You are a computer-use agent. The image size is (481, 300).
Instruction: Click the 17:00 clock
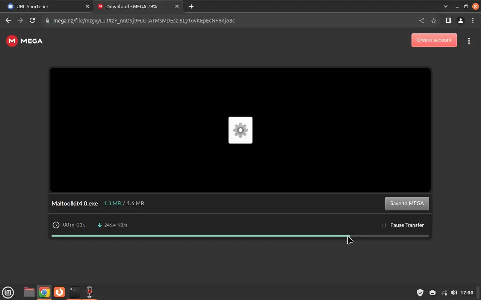467,292
